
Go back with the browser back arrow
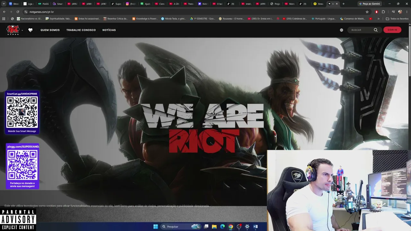4,12
